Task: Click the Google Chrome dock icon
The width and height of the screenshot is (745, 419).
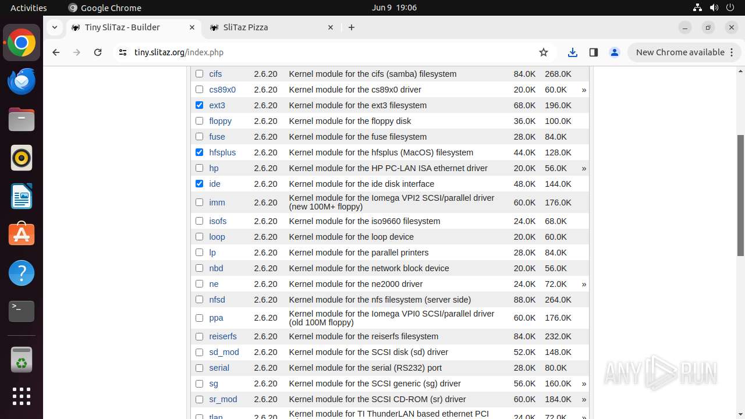Action: coord(22,43)
